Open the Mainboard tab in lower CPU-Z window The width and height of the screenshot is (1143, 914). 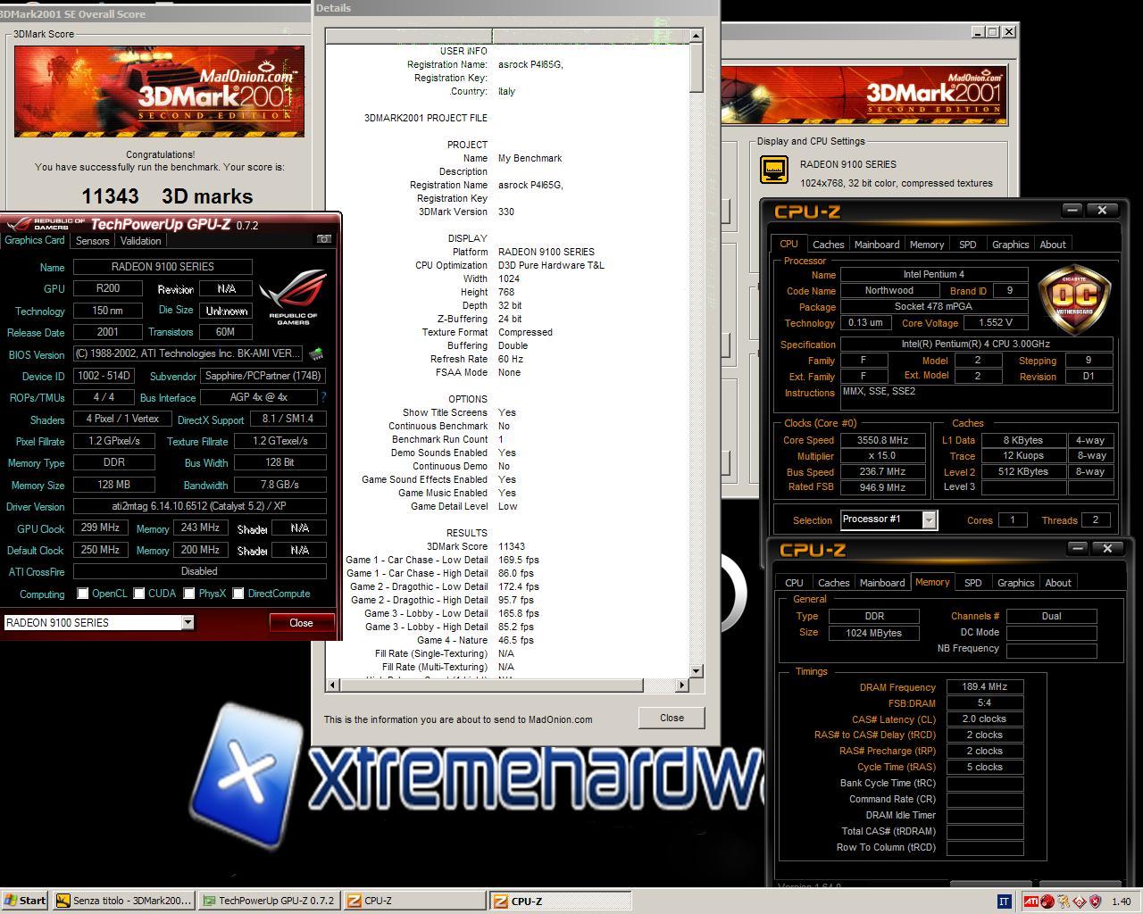[x=882, y=582]
